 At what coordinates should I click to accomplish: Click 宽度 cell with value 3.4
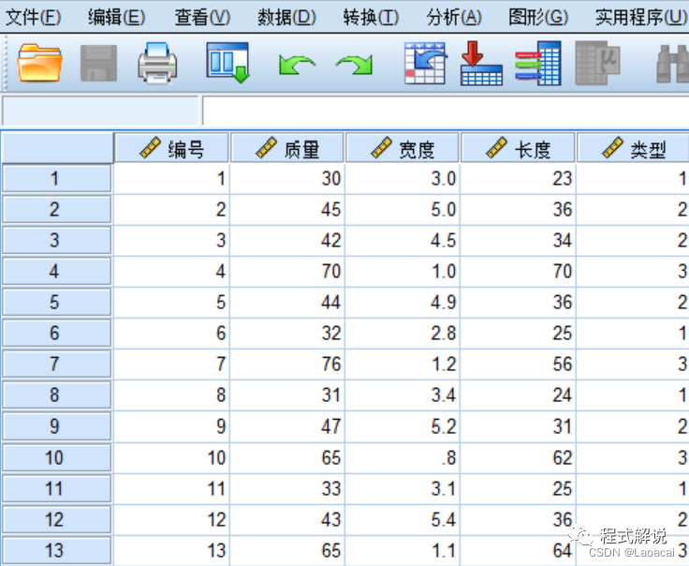click(x=403, y=395)
